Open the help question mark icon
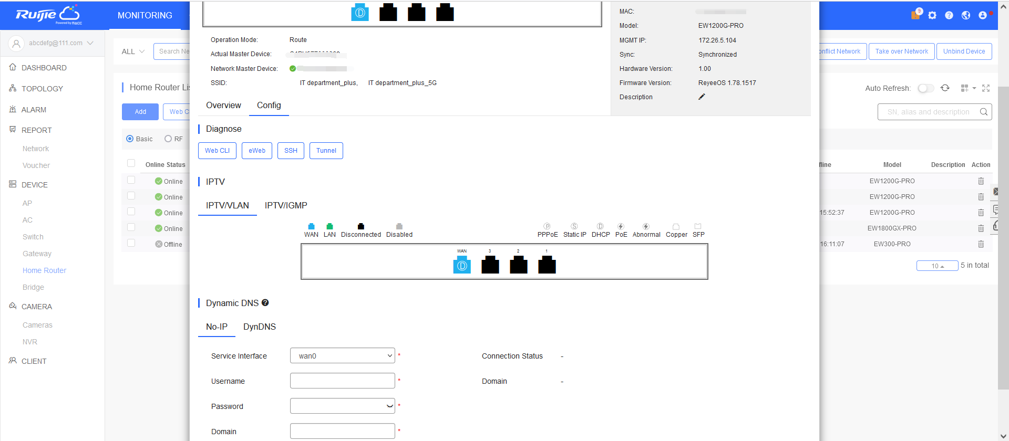1009x441 pixels. pyautogui.click(x=949, y=15)
